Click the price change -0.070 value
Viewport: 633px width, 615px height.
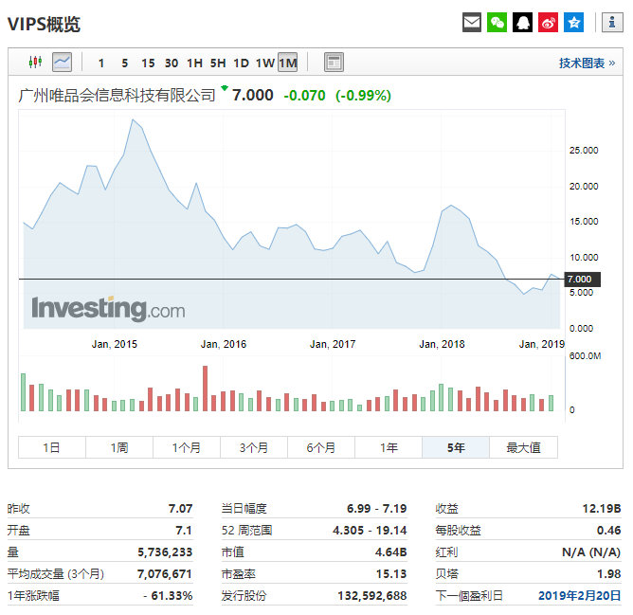click(304, 96)
